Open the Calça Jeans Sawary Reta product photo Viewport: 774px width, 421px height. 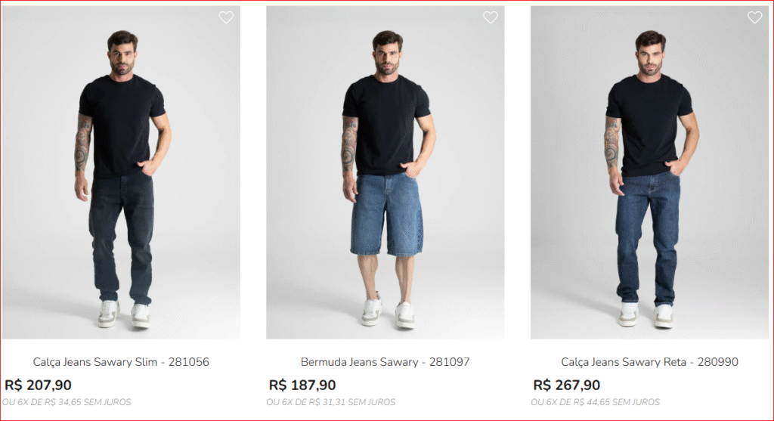coord(649,172)
